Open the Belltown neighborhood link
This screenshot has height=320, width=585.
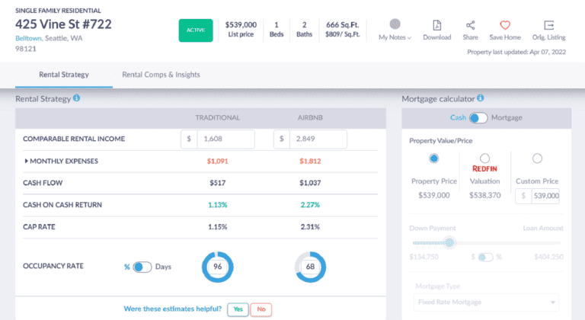coord(30,39)
